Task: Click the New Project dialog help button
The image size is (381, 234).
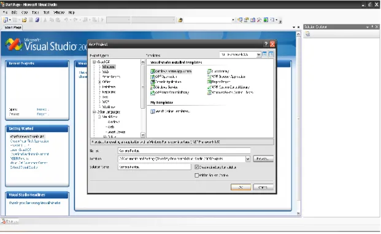Action: (x=266, y=44)
